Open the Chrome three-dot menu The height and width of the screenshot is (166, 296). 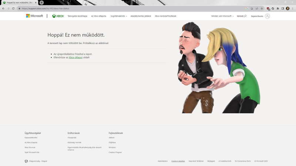293,8
